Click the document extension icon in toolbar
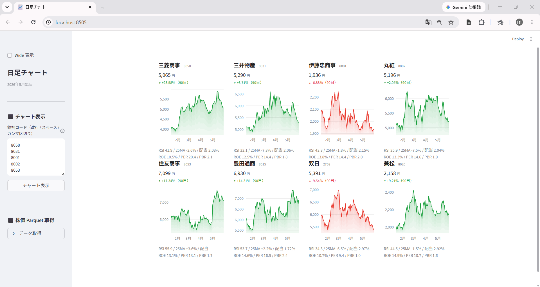Image resolution: width=540 pixels, height=287 pixels. (469, 22)
